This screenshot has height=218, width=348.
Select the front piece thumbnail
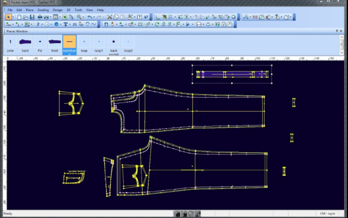[x=55, y=44]
